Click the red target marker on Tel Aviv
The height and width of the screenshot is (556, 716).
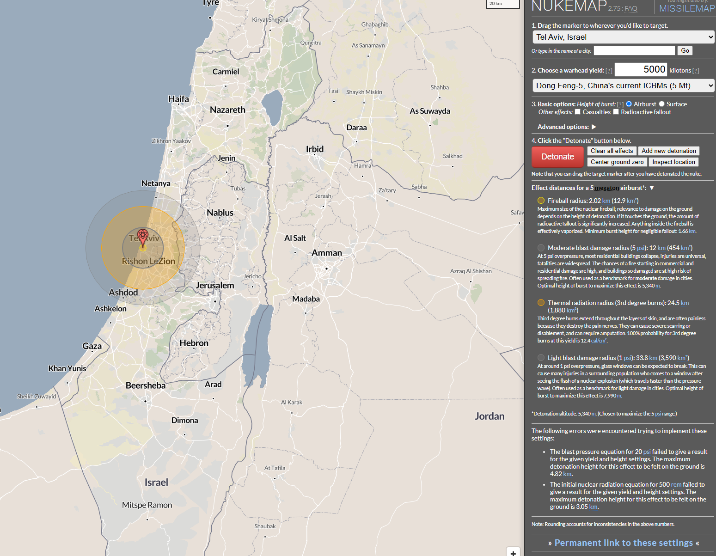tap(143, 238)
